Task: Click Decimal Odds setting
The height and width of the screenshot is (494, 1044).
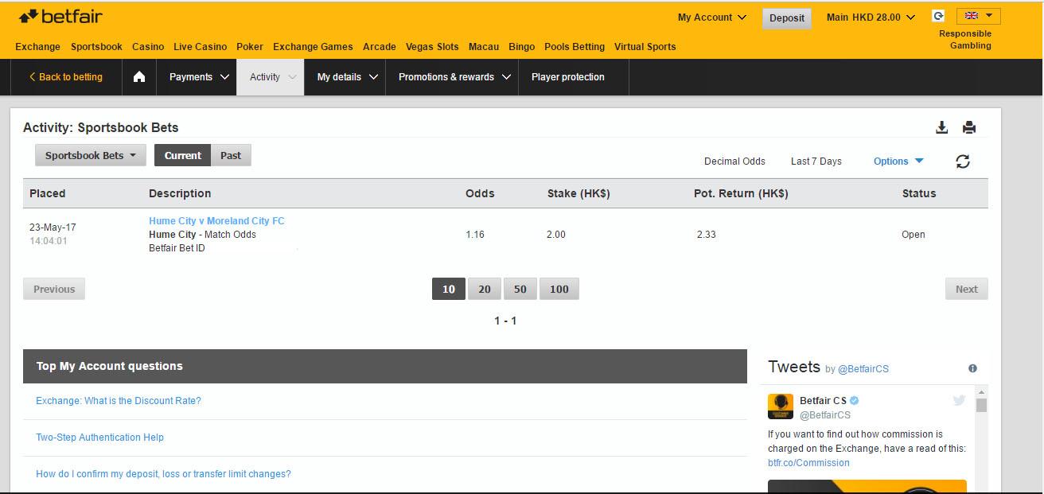Action: [x=734, y=161]
